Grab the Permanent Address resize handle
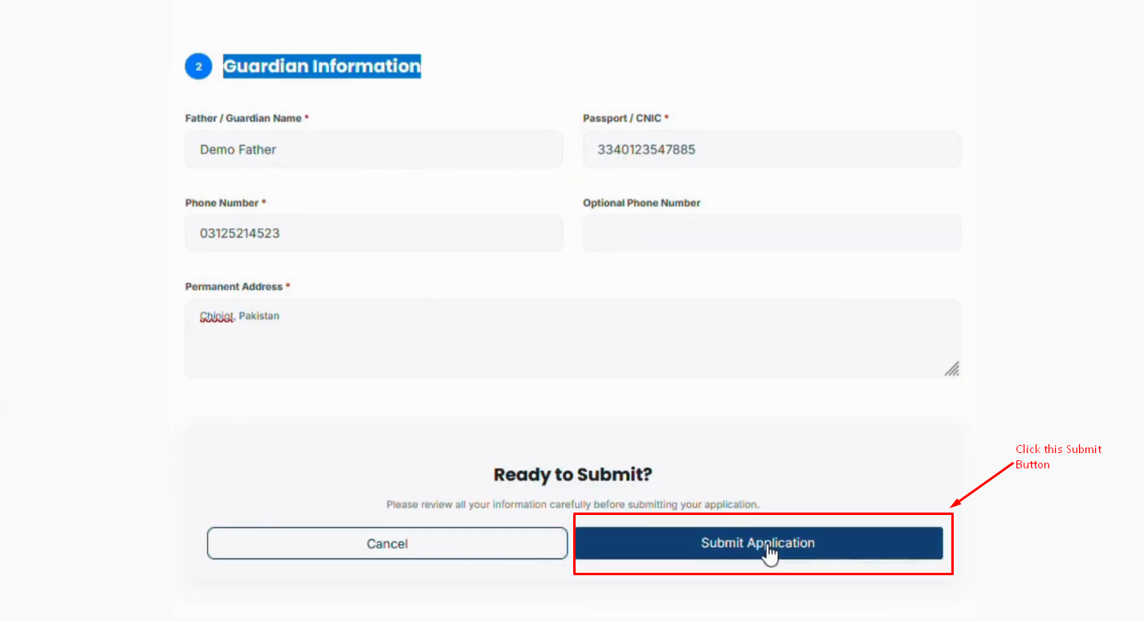Screen dimensions: 1144x621 951,369
